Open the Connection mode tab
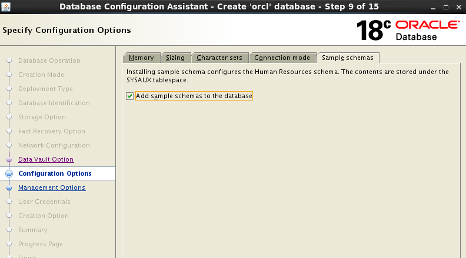466x258 pixels. (x=282, y=58)
